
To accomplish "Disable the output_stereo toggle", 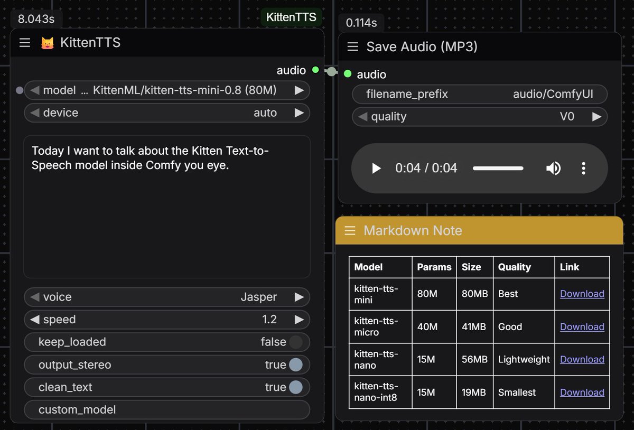I will point(296,364).
